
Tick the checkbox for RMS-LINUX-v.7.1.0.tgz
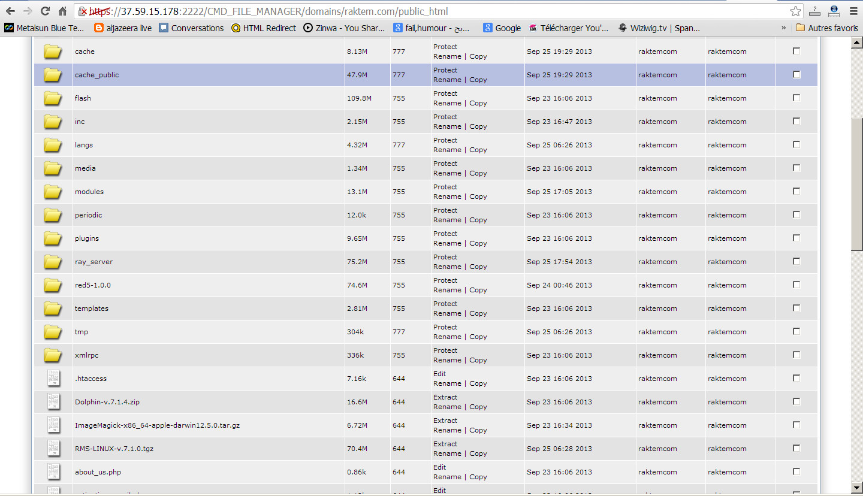tap(796, 449)
